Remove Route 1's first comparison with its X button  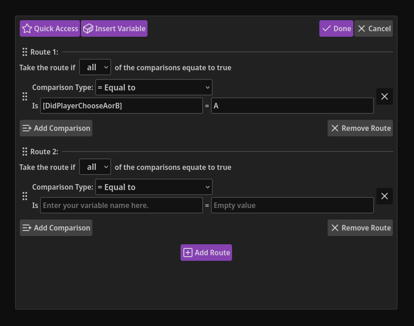click(x=385, y=96)
